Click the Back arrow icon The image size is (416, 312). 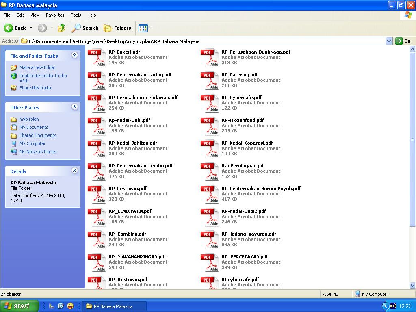(8, 28)
